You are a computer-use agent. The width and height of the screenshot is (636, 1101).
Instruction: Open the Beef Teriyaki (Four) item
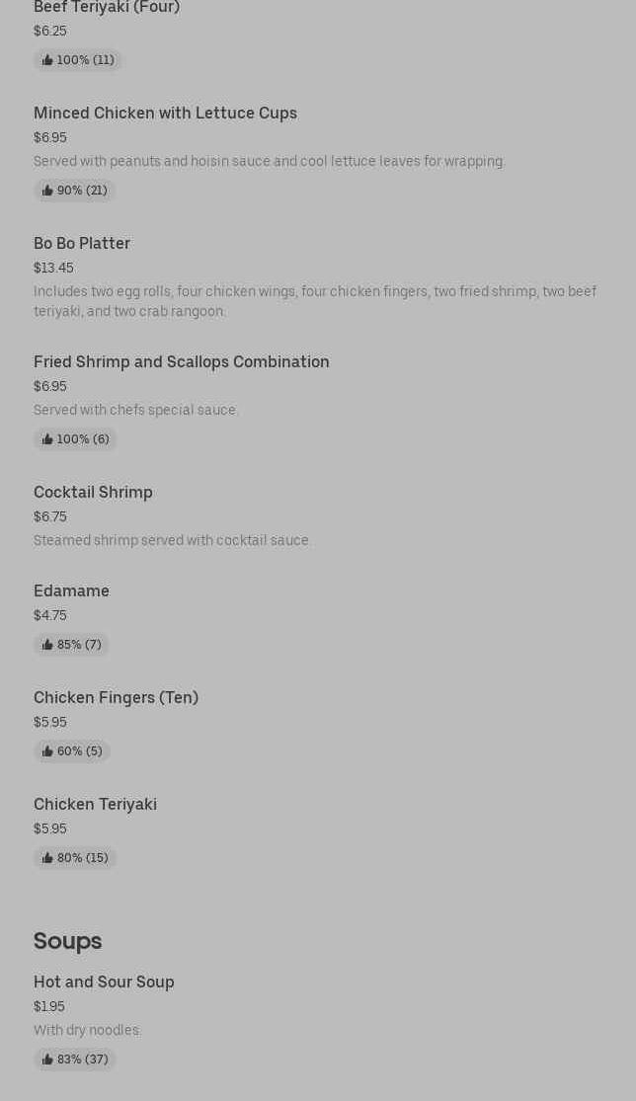coord(107,8)
